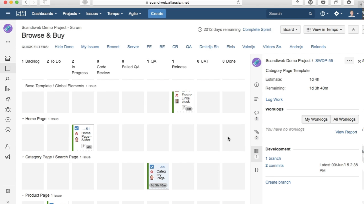Open the settings gear in navbar

(x=338, y=14)
